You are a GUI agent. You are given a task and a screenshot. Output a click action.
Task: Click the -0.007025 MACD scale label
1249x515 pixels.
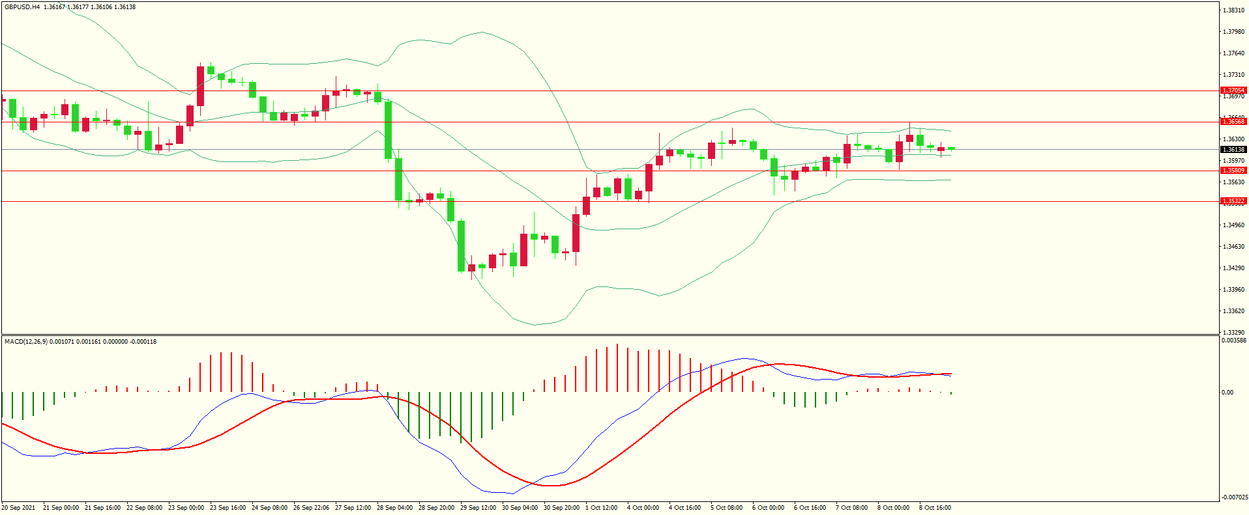point(1233,497)
